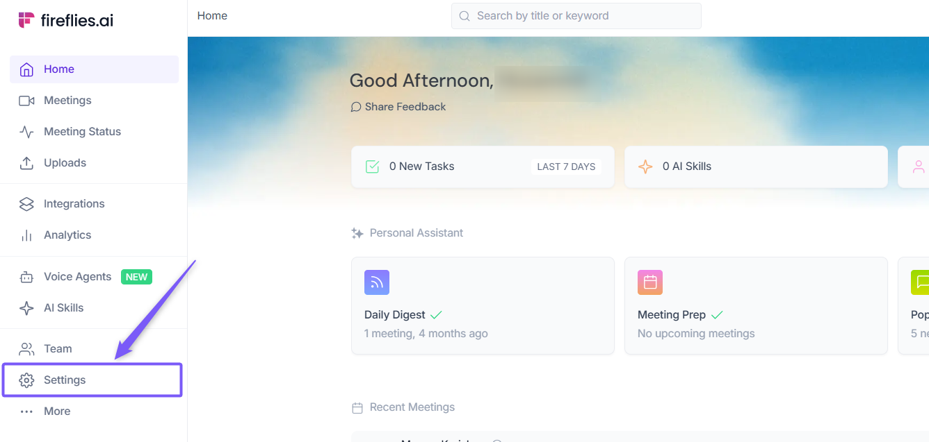Click the Daily Digest feed icon
929x442 pixels.
click(x=377, y=282)
